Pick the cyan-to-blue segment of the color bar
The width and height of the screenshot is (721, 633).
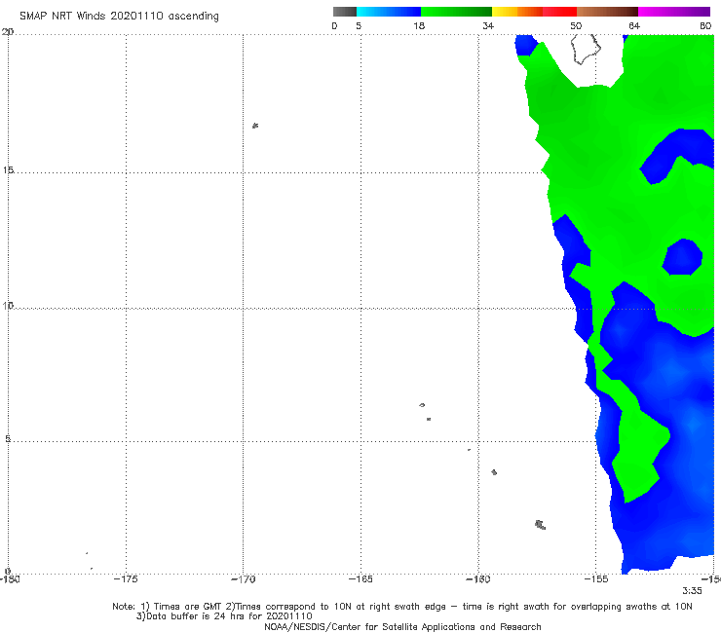[x=389, y=12]
